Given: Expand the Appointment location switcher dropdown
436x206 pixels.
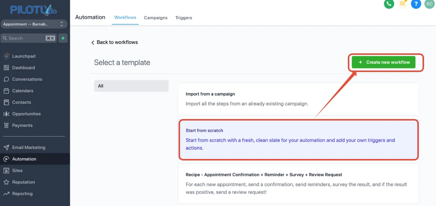Looking at the screenshot, I should pos(34,24).
